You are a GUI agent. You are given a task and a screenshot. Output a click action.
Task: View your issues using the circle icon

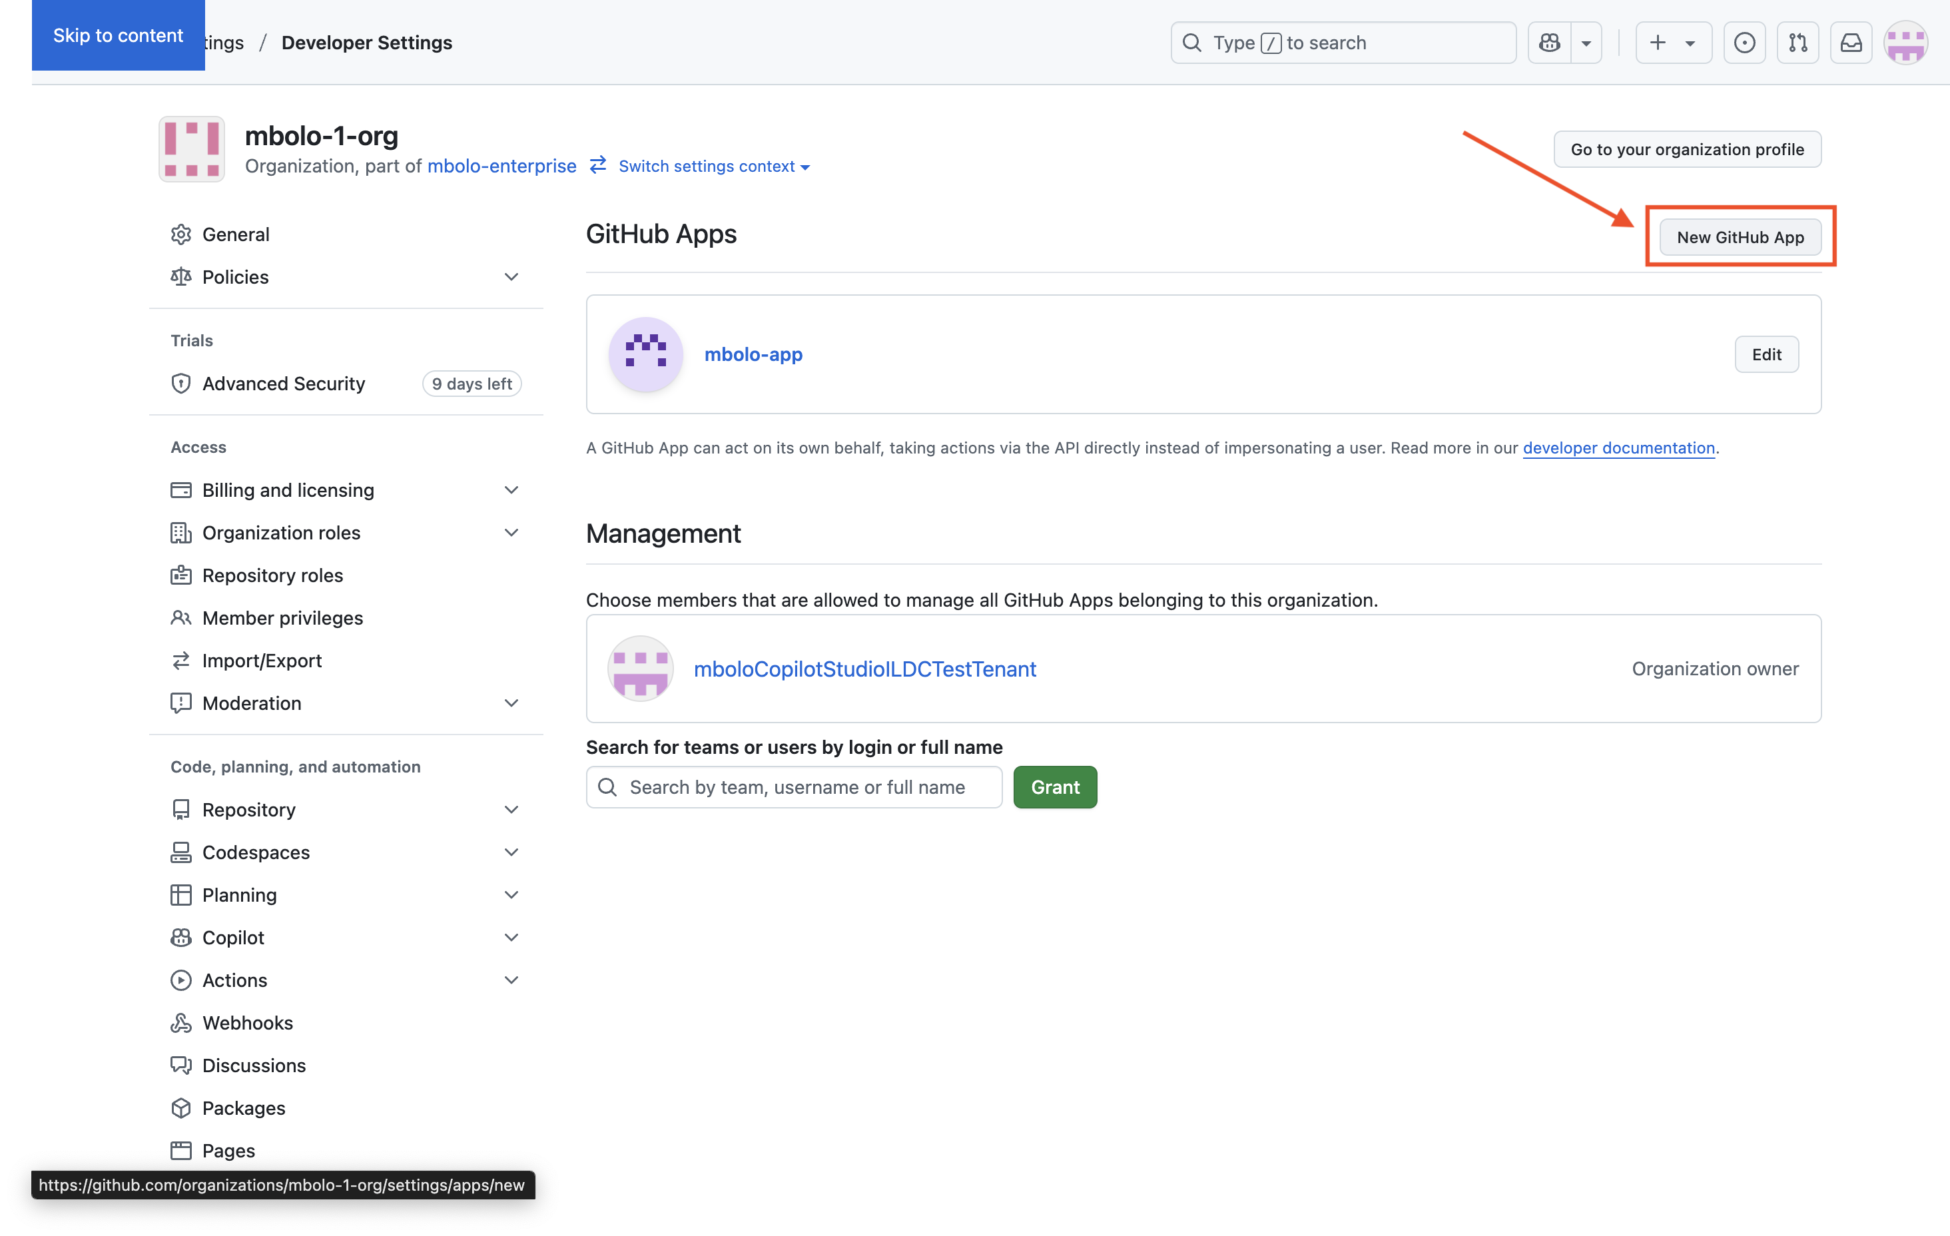tap(1744, 42)
